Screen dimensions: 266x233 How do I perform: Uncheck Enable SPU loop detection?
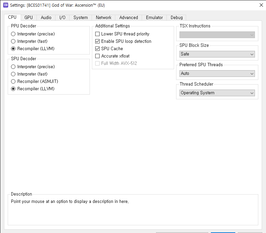point(123,41)
